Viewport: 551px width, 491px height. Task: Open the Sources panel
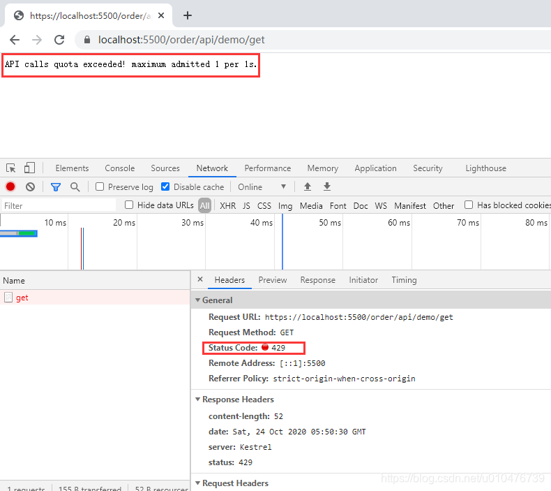pos(165,168)
